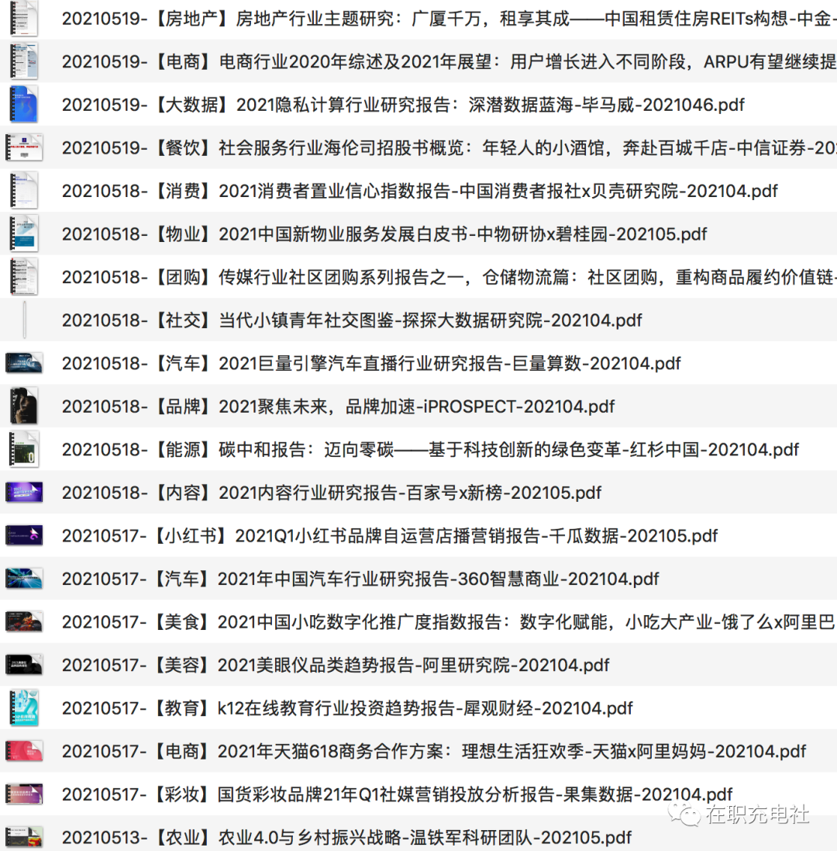
Task: Select file 20210517-【美容】2021美眼仪品类趋势报告-阿里研究院
Action: 418,665
